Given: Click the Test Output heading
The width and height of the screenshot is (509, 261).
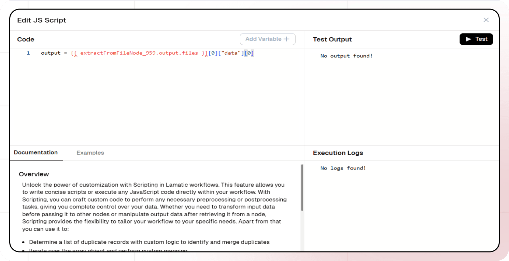Looking at the screenshot, I should (332, 40).
